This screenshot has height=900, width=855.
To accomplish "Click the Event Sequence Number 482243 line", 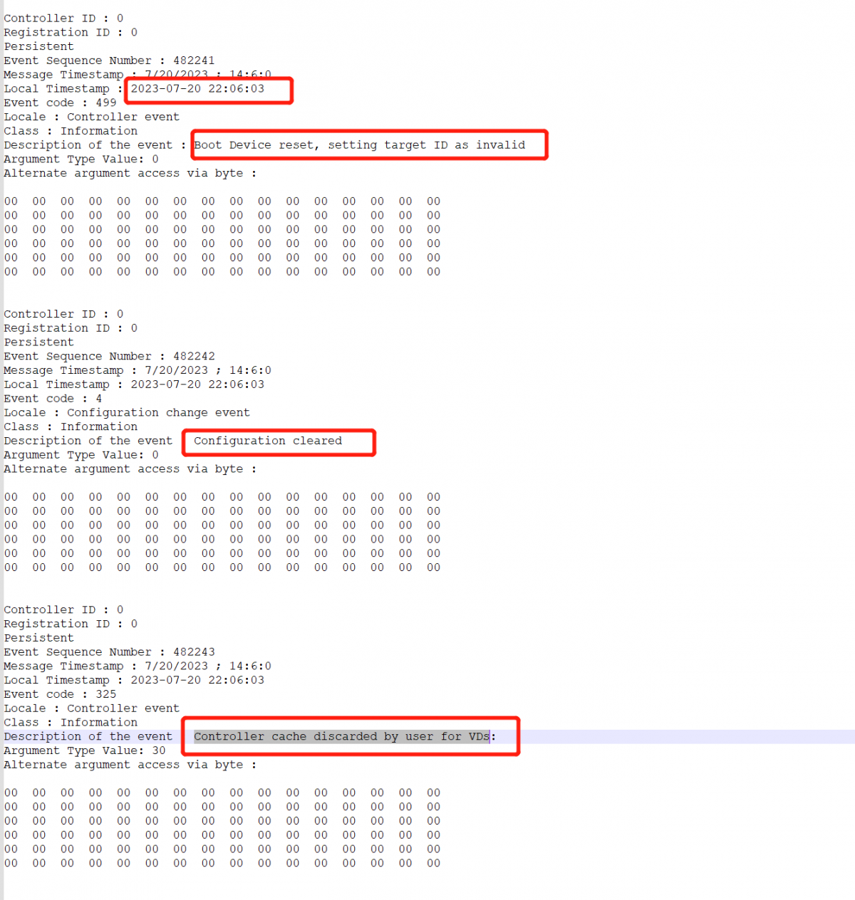I will pyautogui.click(x=109, y=652).
